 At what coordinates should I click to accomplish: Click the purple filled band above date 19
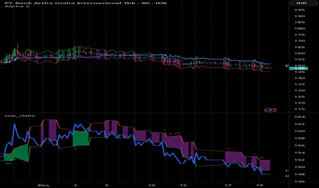(x=265, y=165)
